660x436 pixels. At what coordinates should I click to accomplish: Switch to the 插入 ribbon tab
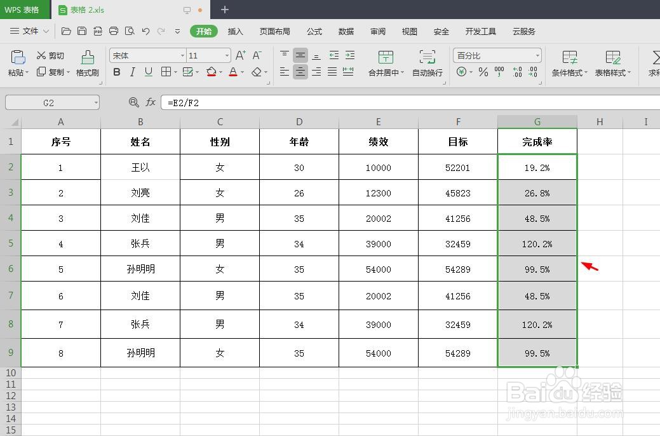[x=235, y=31]
